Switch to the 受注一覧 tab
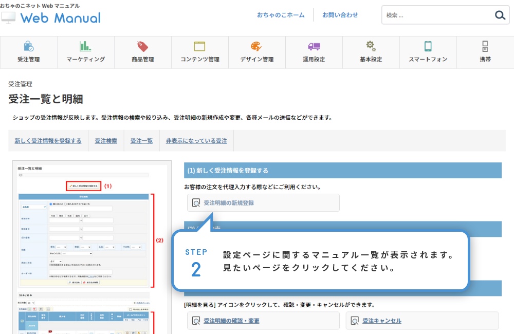The height and width of the screenshot is (334, 514). coord(141,141)
